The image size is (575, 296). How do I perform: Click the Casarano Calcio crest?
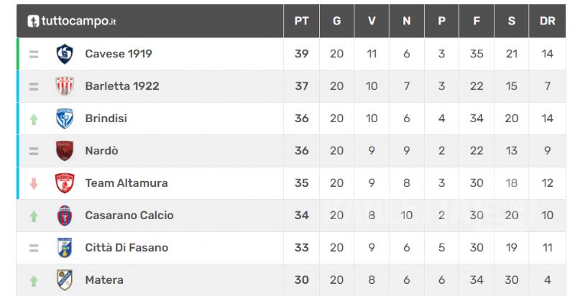point(65,216)
